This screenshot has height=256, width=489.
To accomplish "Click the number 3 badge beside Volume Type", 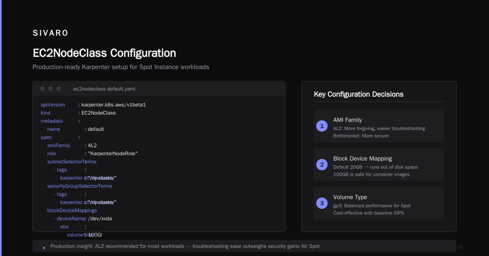I will [x=322, y=203].
